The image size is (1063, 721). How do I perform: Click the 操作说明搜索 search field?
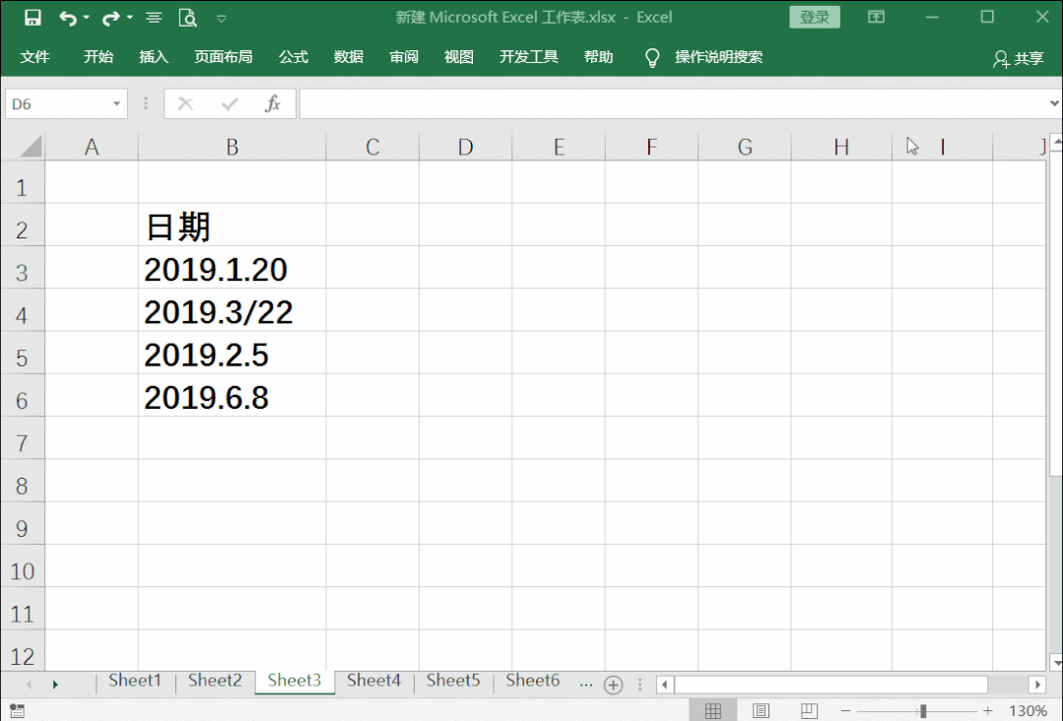(718, 57)
